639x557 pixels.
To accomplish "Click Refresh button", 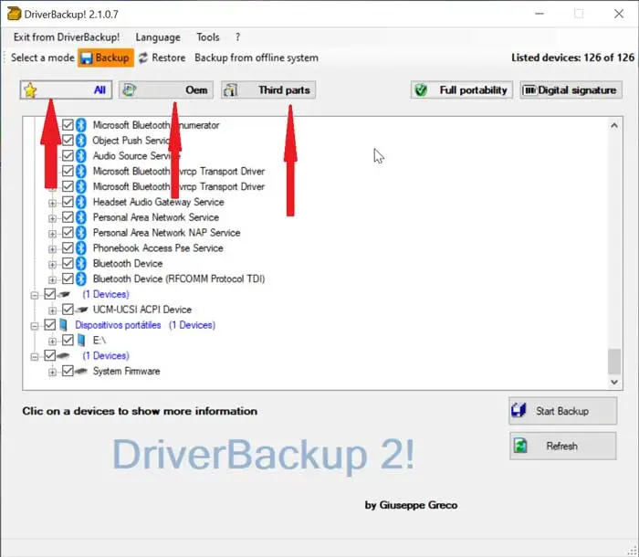I will (563, 446).
